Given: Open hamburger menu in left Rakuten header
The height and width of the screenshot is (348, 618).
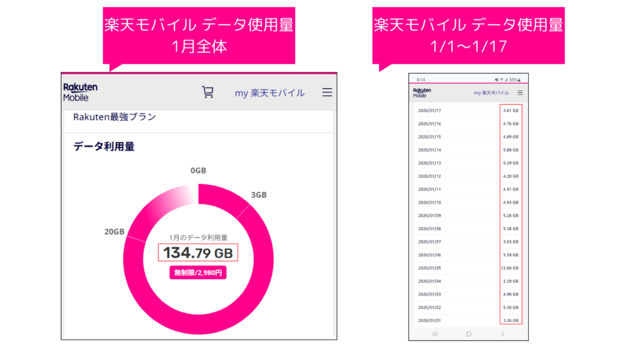Looking at the screenshot, I should 327,92.
